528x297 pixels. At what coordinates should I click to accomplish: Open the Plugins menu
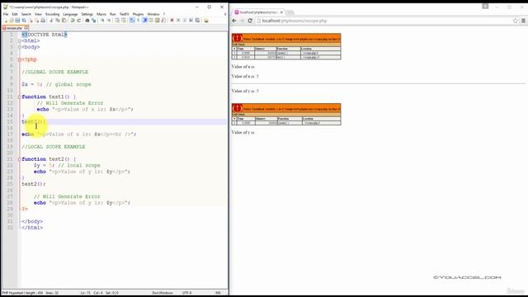click(138, 14)
